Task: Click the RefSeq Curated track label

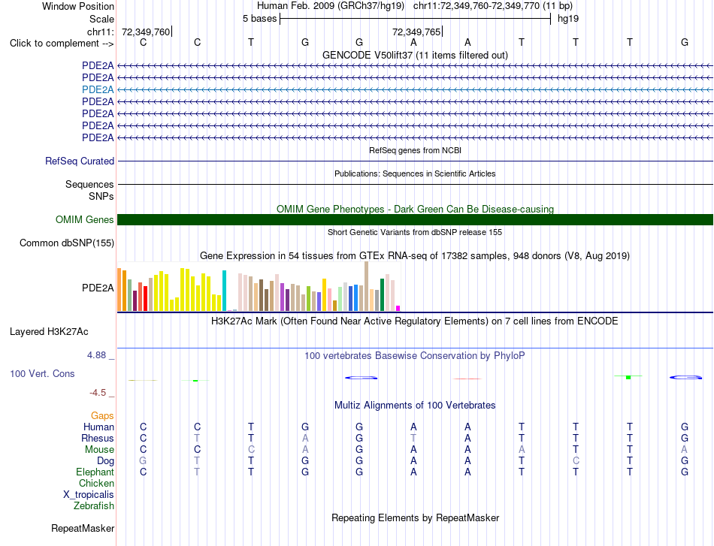Action: tap(80, 161)
